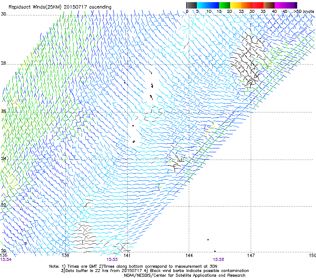The image size is (316, 278).
Task: Select the '10' value under the color bar
Action: point(209,12)
